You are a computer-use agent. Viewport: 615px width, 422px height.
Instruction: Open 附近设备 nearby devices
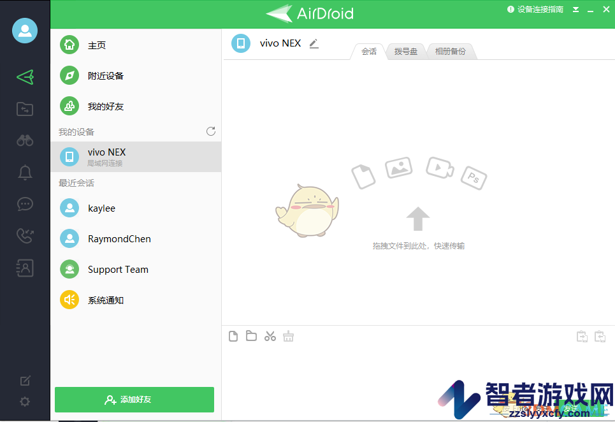[136, 75]
